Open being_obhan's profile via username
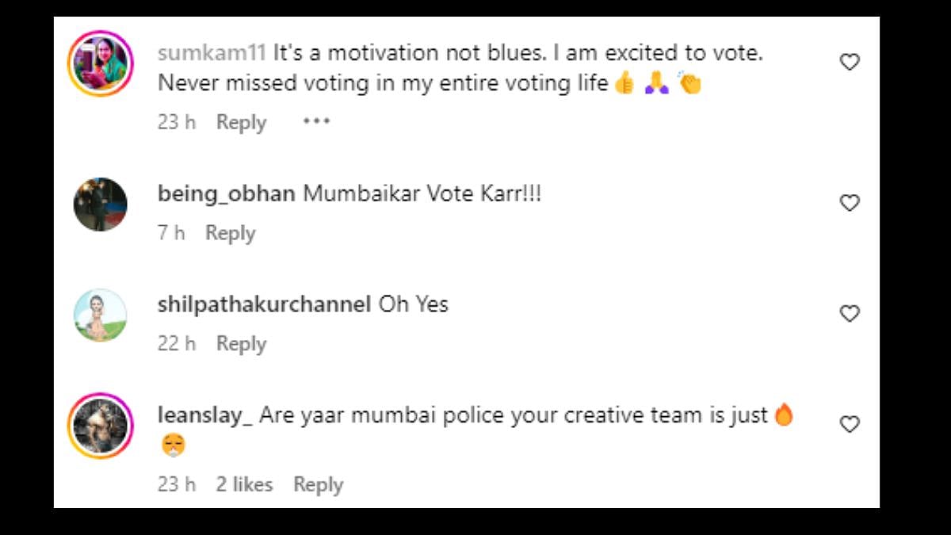951x535 pixels. (227, 193)
